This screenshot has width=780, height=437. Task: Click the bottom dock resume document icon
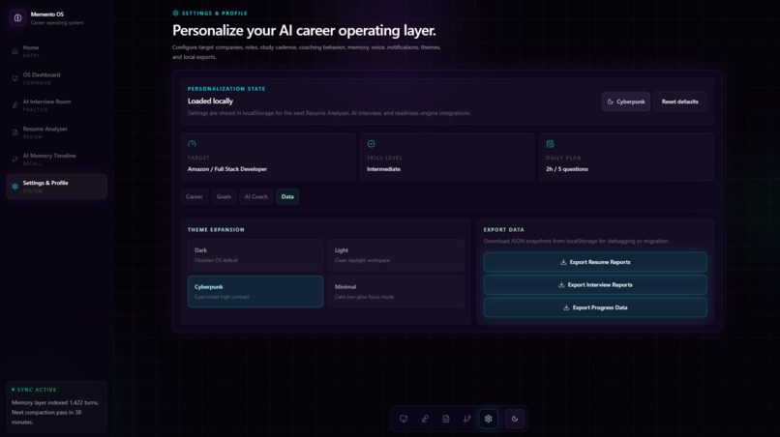(446, 419)
